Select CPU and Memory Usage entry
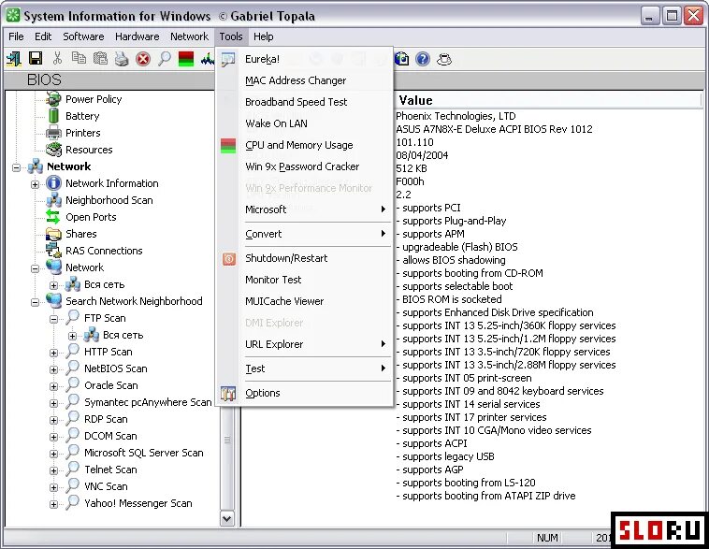Screen dimensions: 709x549 [x=304, y=145]
